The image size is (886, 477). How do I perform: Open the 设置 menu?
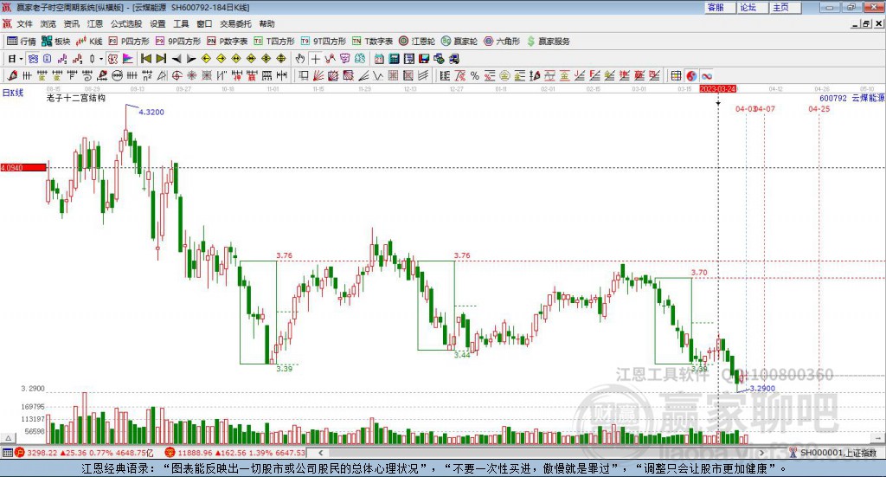157,23
